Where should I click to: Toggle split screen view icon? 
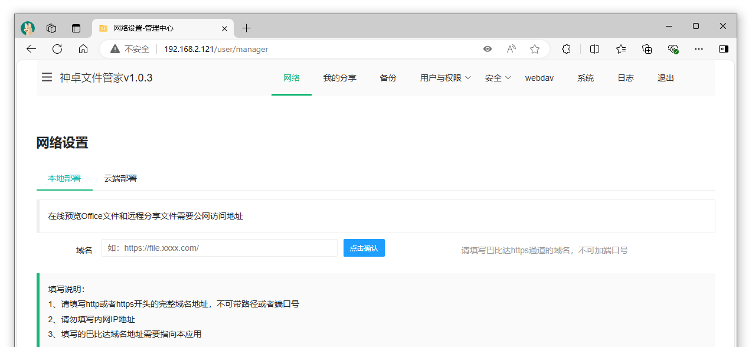coord(595,49)
